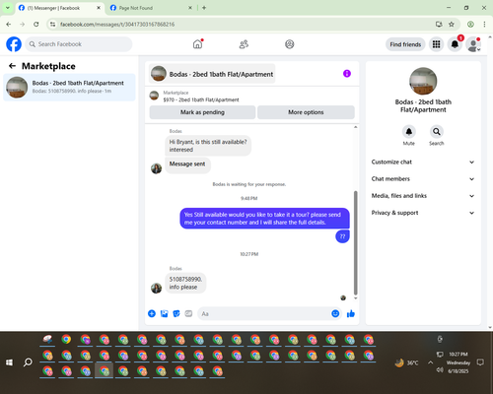The image size is (493, 394).
Task: Open Chrome three-dot menu
Action: coord(484,25)
